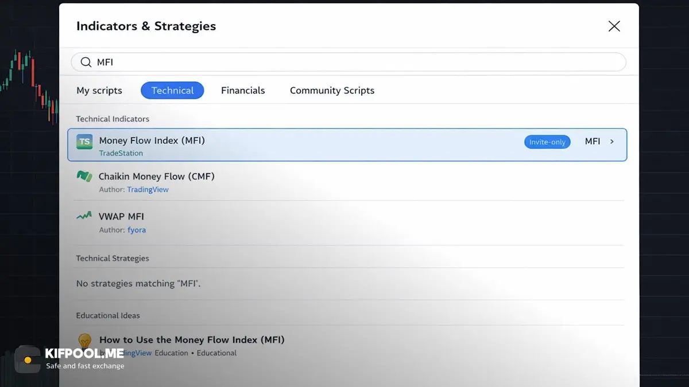Open the Financials tab
Image resolution: width=689 pixels, height=387 pixels.
pos(243,91)
